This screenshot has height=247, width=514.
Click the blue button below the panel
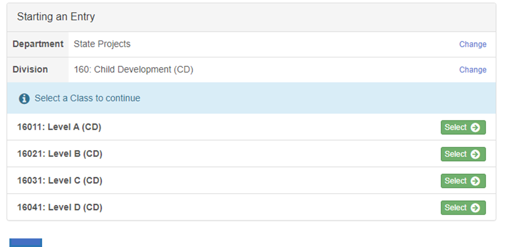pyautogui.click(x=26, y=243)
